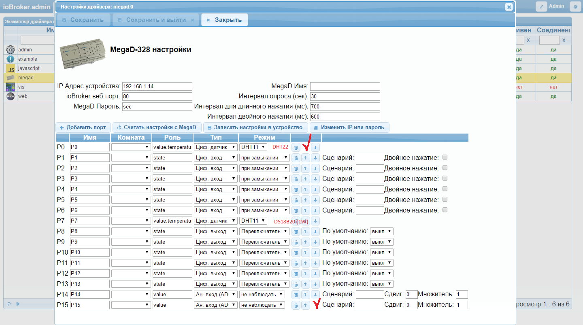Open ioBroker admin gear settings icon
Viewport: 583px width, 325px height.
[575, 6]
